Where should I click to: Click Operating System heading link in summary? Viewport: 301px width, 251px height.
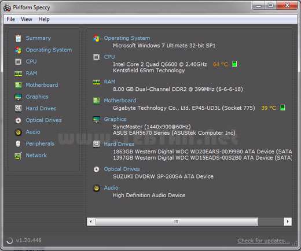(x=127, y=38)
